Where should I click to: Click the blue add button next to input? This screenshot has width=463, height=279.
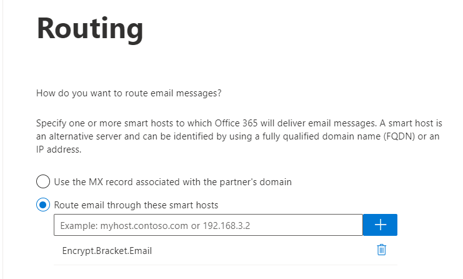click(x=380, y=225)
